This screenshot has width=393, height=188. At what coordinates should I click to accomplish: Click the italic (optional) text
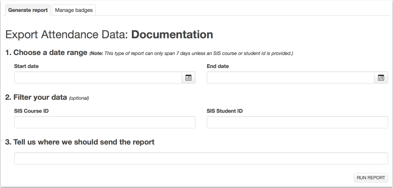click(79, 98)
